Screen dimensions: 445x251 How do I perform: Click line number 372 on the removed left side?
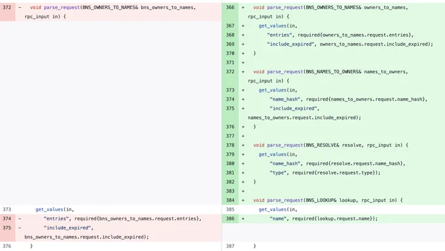[7, 7]
